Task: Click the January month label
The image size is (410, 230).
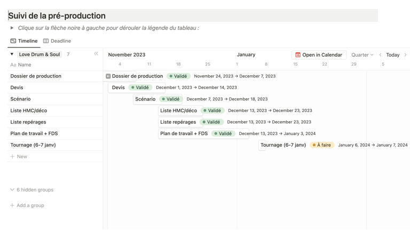Action: [246, 54]
